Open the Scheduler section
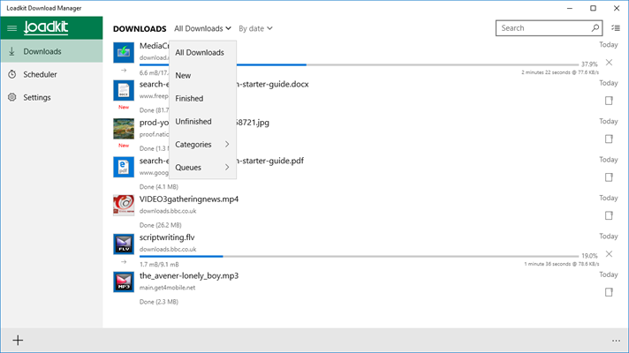Screen dimensions: 629x353 point(51,74)
